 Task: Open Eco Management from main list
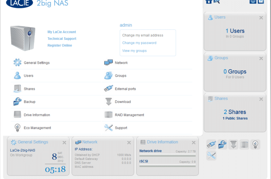click(x=56, y=128)
